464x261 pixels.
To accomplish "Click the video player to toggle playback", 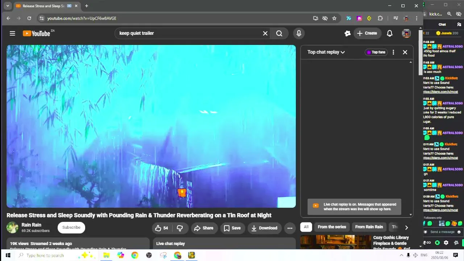I will coord(151,126).
